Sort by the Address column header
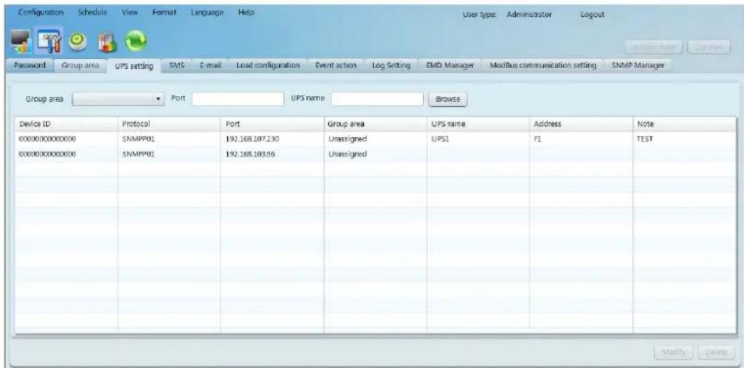This screenshot has width=744, height=368. (581, 123)
